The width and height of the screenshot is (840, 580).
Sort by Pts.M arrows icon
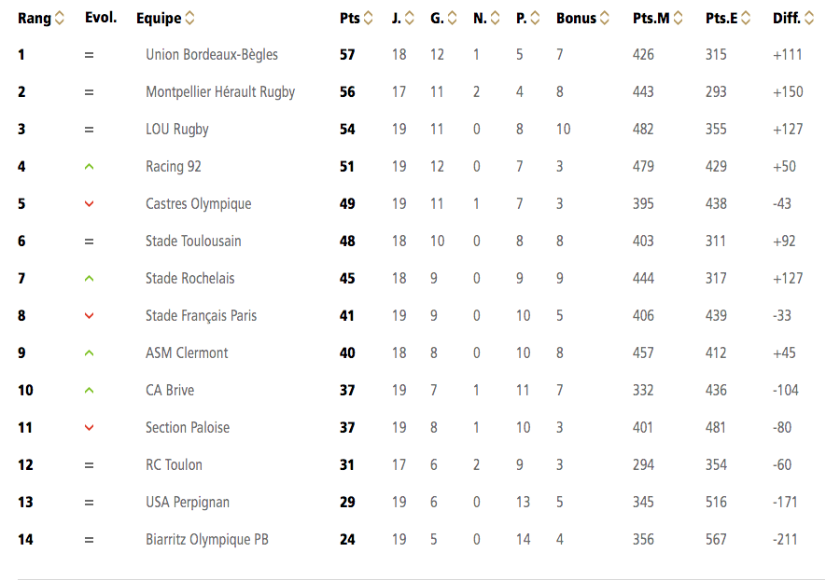coord(678,19)
